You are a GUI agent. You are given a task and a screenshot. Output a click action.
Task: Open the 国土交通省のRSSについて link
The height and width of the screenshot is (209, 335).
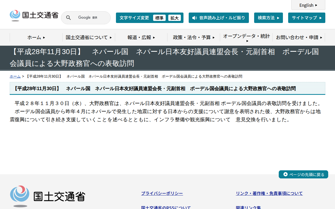(166, 207)
